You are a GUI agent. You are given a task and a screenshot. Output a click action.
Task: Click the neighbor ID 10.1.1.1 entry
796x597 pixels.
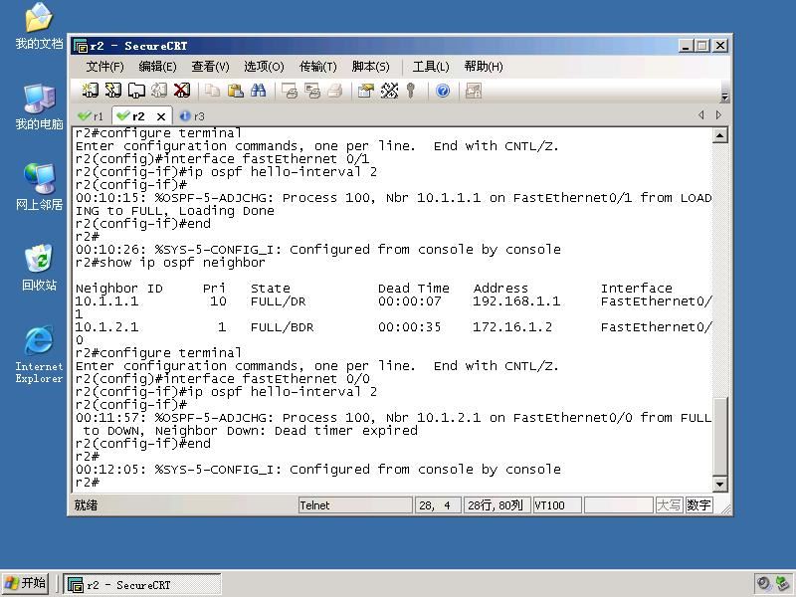(107, 301)
